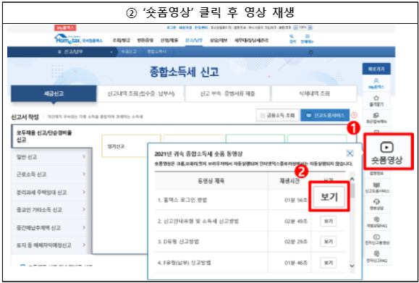This screenshot has width=419, height=283.
Task: Select 신고내역 조회 (접수증·납부서) tab
Action: (x=140, y=94)
